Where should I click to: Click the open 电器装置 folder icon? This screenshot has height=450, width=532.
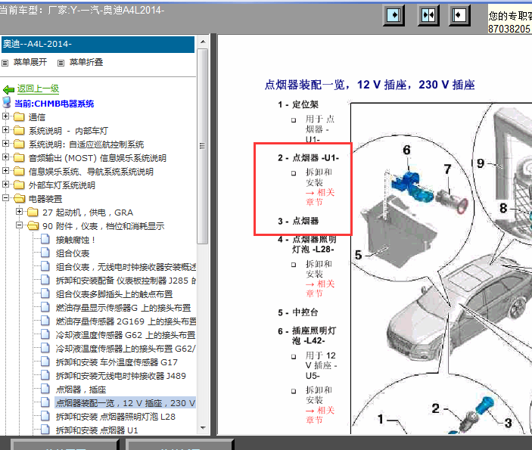click(x=20, y=198)
